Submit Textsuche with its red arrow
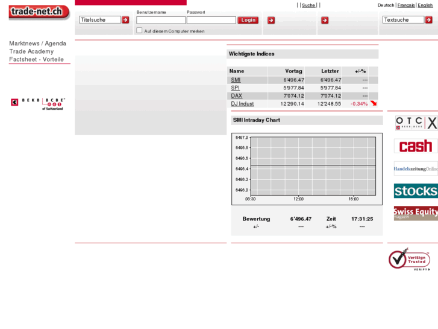Viewport: 438px width, 329px height. (428, 20)
